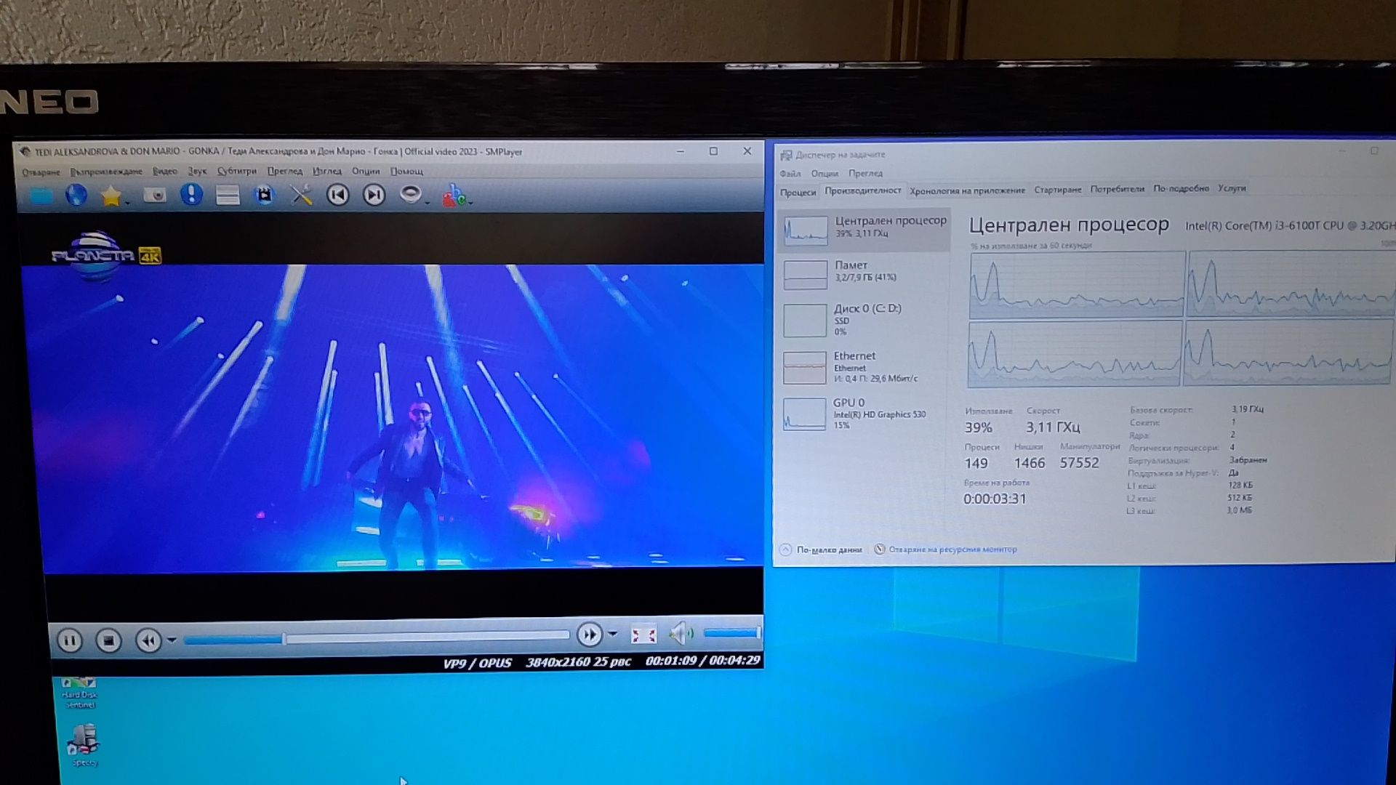This screenshot has width=1396, height=785.
Task: Open the Отваряне menu in SMPlayer
Action: [x=41, y=172]
